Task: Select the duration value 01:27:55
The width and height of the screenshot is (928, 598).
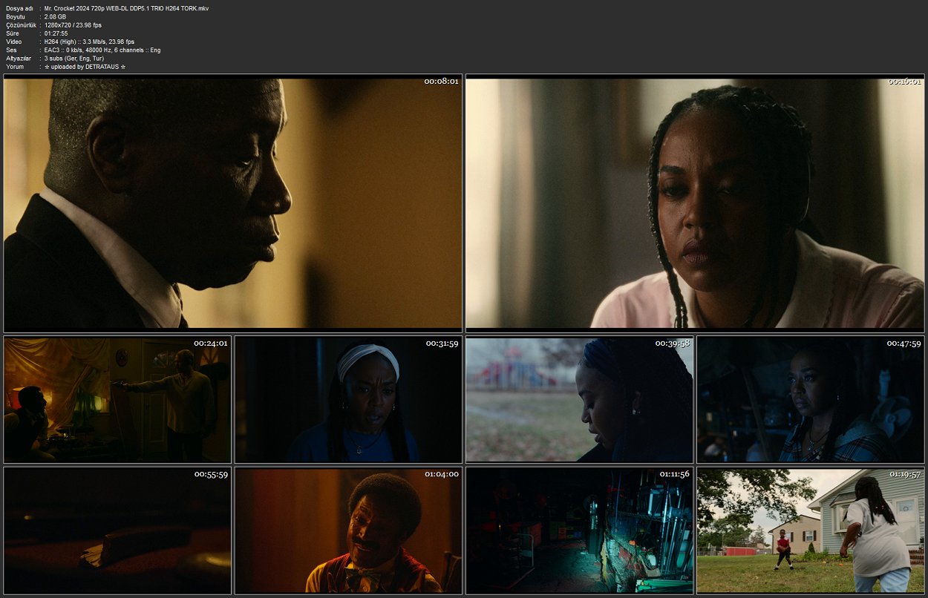Action: (x=56, y=33)
